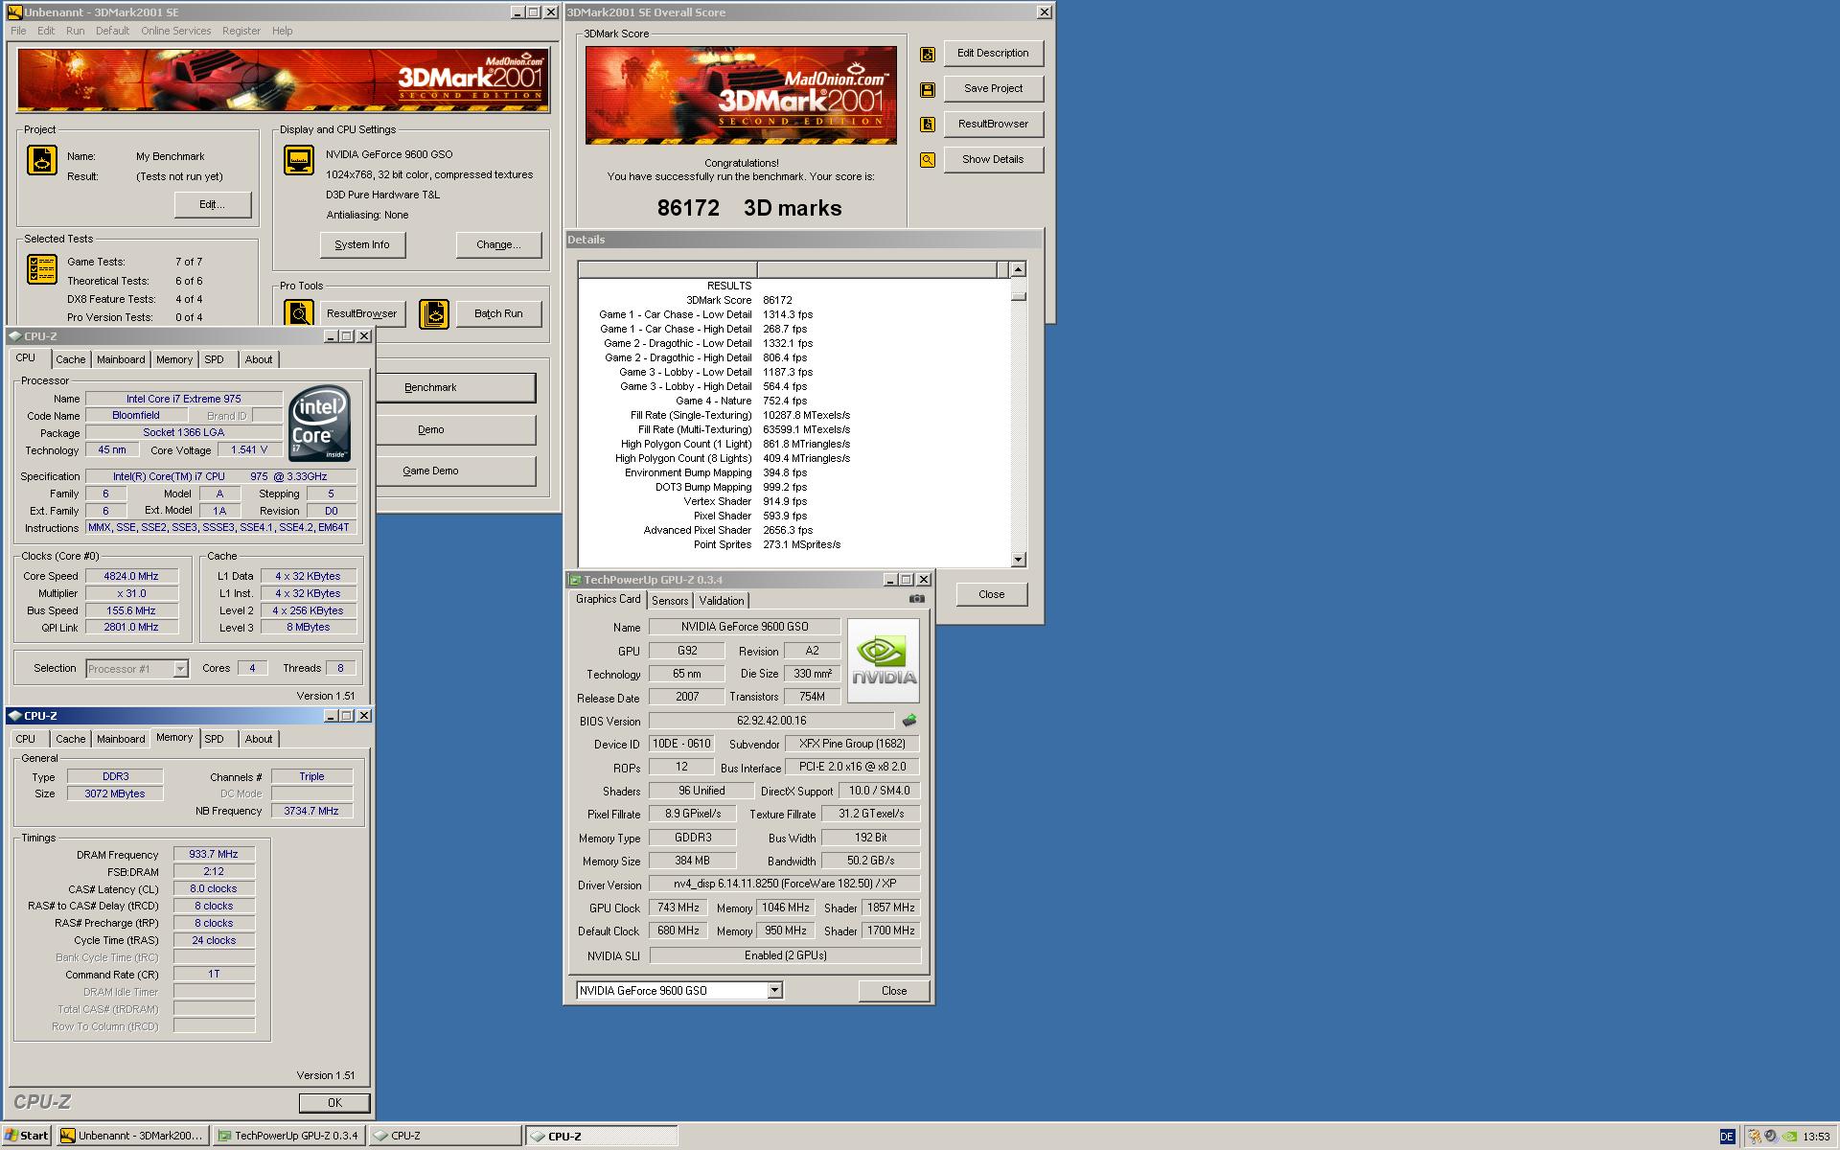Screen dimensions: 1840x1150
Task: Open the Online Services menu
Action: pos(175,31)
